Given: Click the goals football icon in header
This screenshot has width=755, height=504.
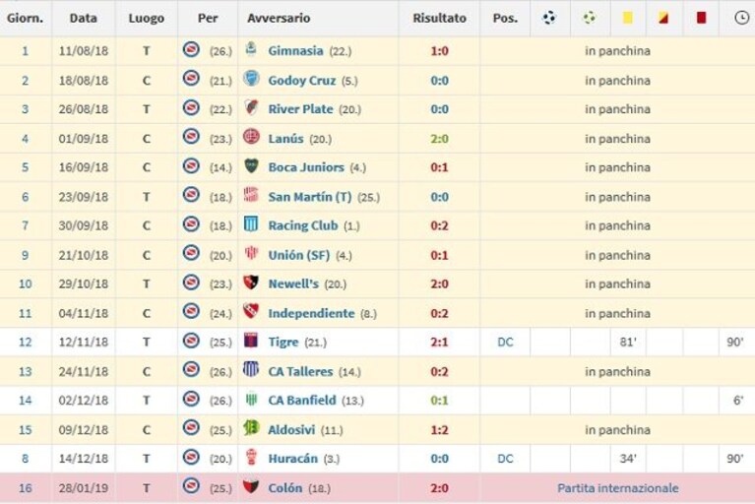Looking at the screenshot, I should click(549, 18).
